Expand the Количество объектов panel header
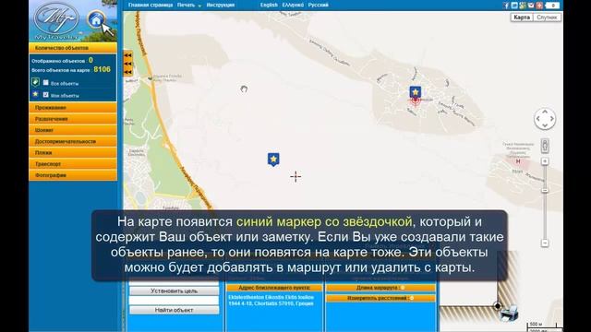591x332 pixels. click(73, 48)
